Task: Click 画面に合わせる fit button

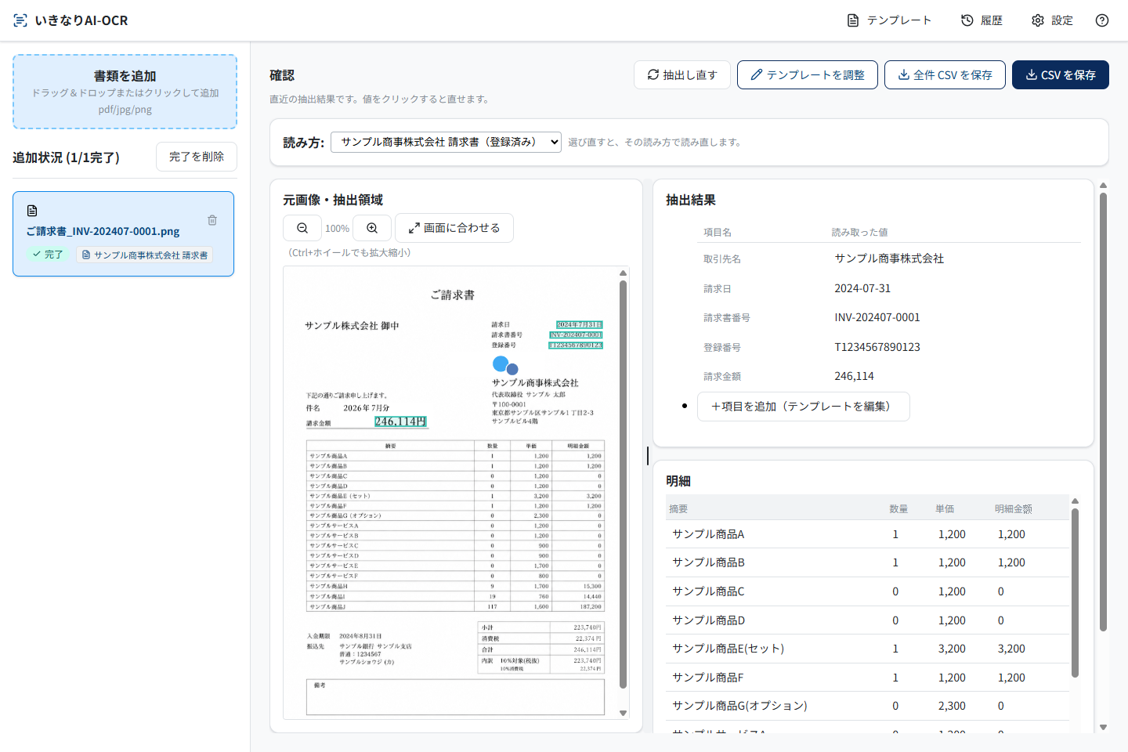Action: (x=454, y=228)
